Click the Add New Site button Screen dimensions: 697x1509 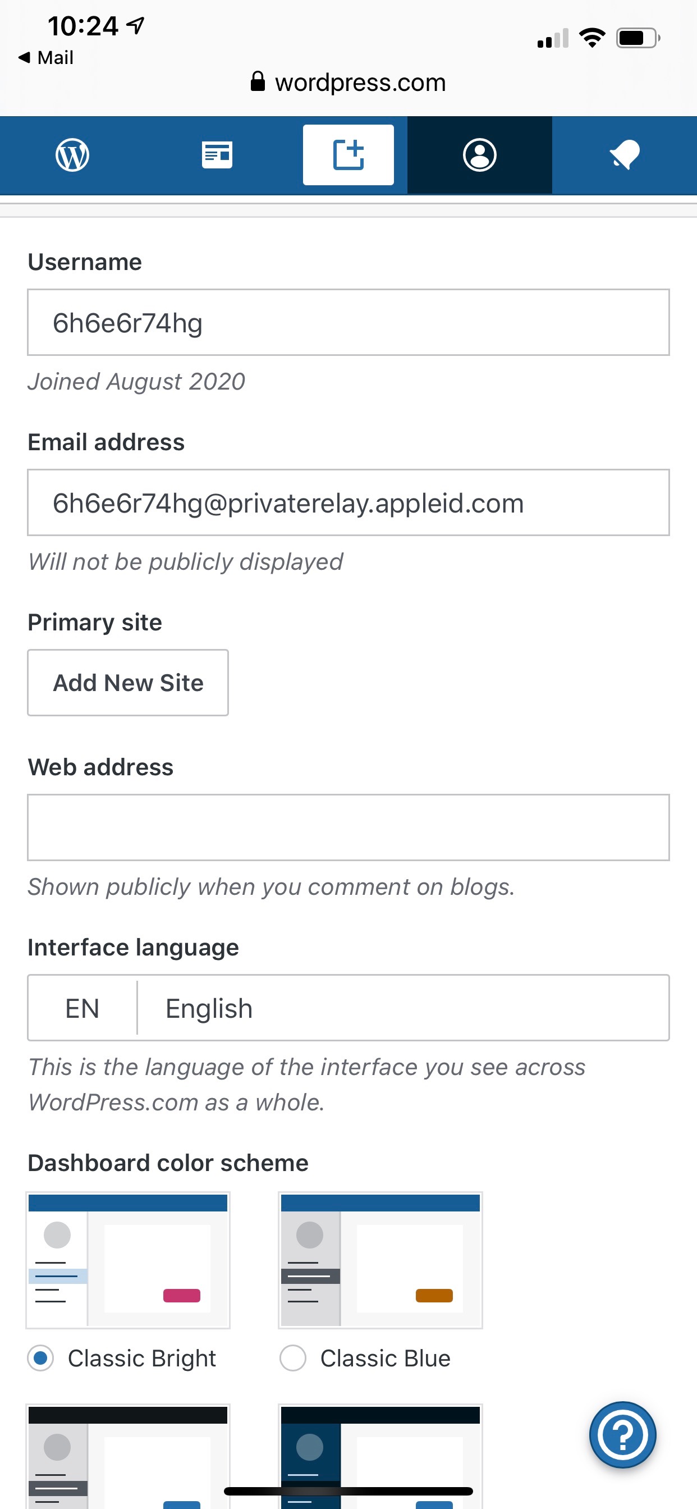[128, 683]
